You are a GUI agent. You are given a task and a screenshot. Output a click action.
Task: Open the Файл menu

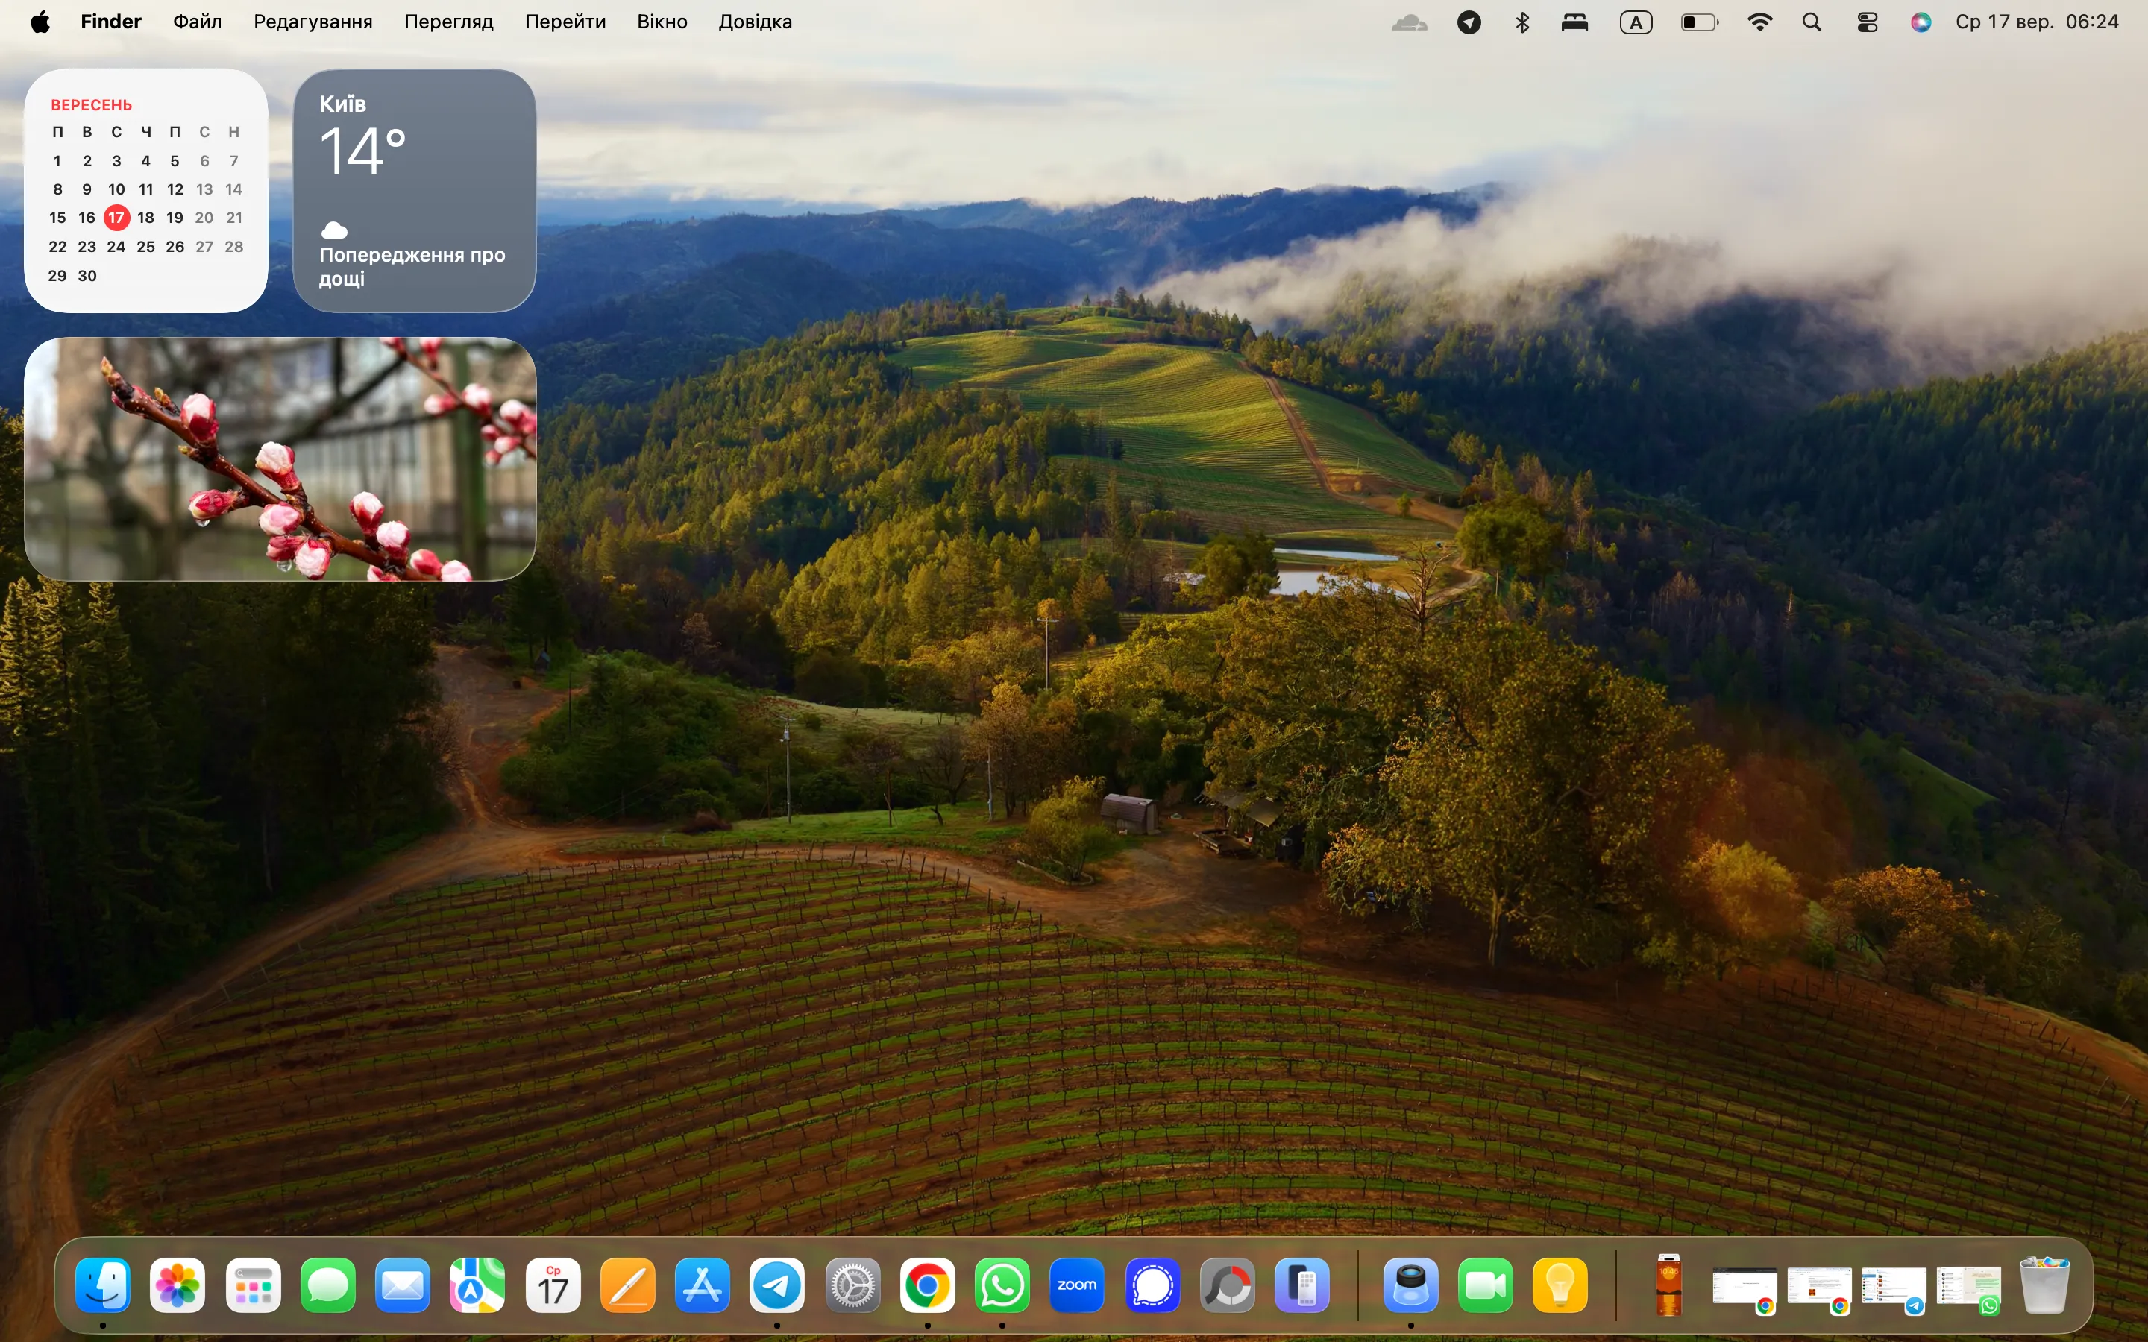pyautogui.click(x=197, y=22)
